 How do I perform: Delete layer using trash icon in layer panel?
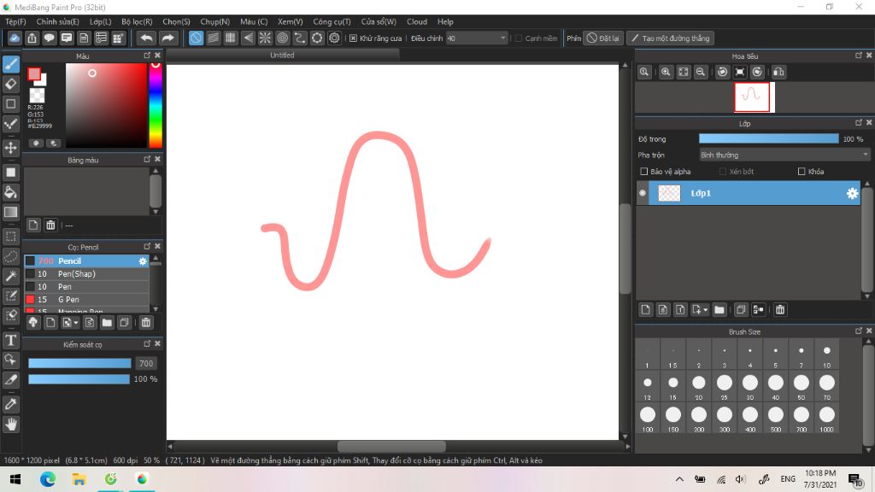pyautogui.click(x=780, y=309)
